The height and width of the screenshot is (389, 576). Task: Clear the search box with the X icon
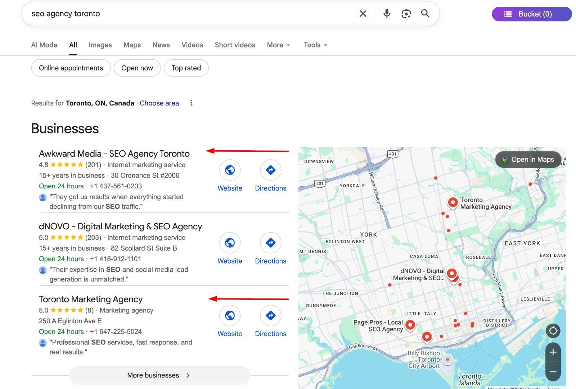[363, 14]
